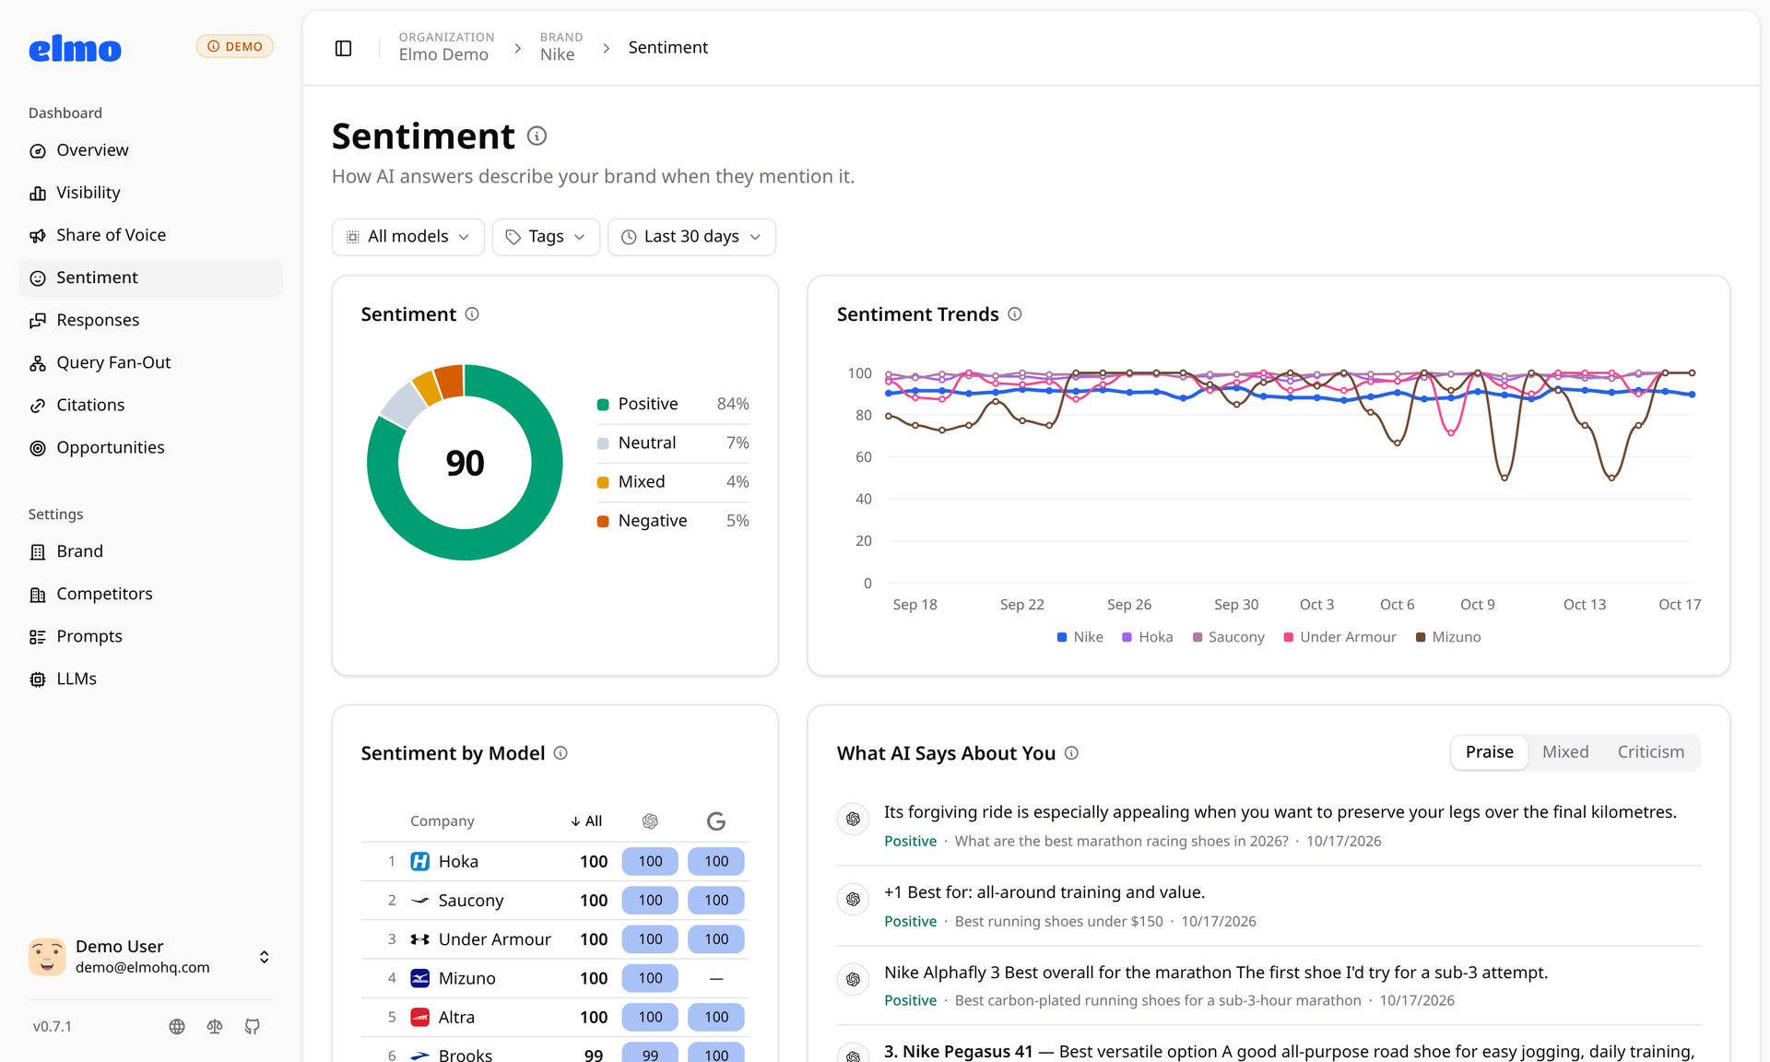Click the ChatGPT column header icon
The width and height of the screenshot is (1770, 1062).
click(x=650, y=820)
